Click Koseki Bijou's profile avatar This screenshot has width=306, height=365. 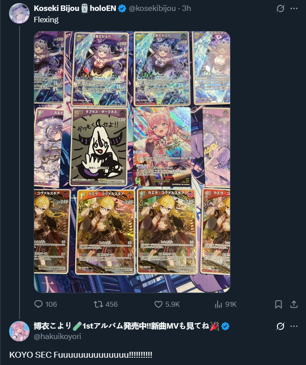19,14
